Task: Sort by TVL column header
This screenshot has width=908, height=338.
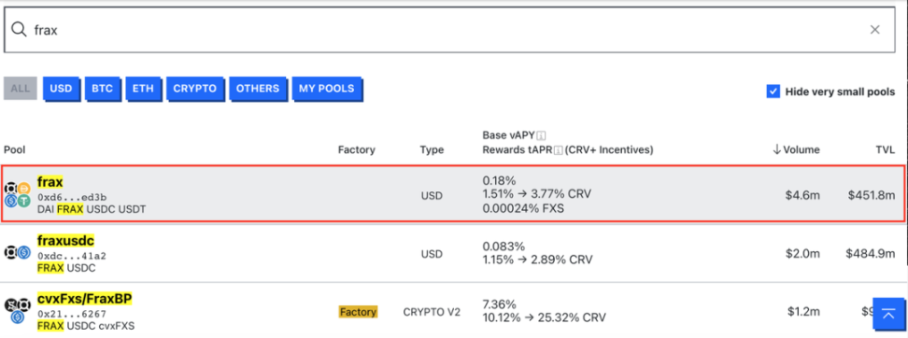Action: [886, 150]
